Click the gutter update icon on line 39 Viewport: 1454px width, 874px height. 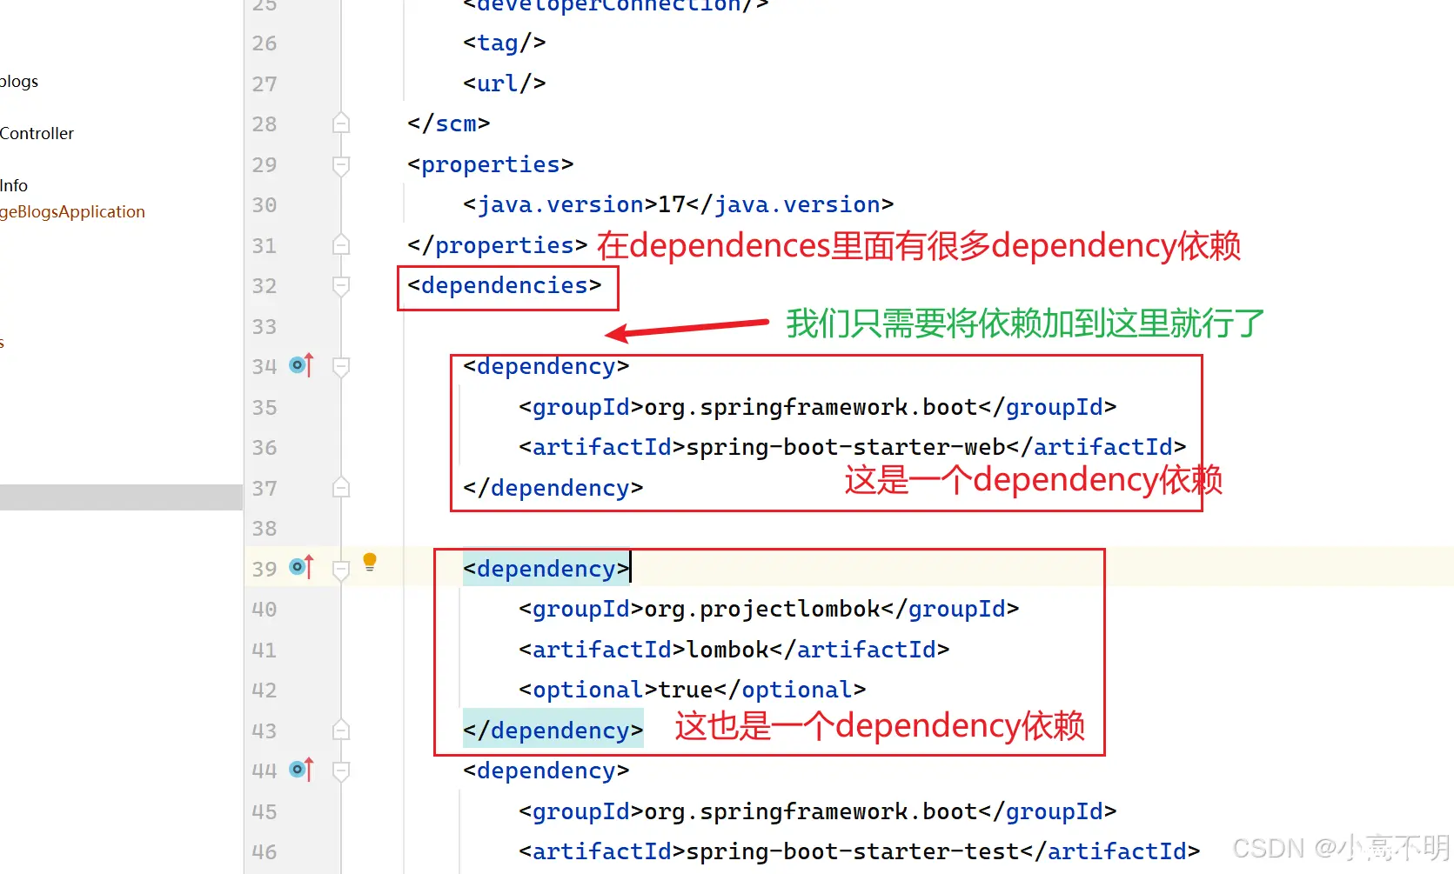coord(301,567)
